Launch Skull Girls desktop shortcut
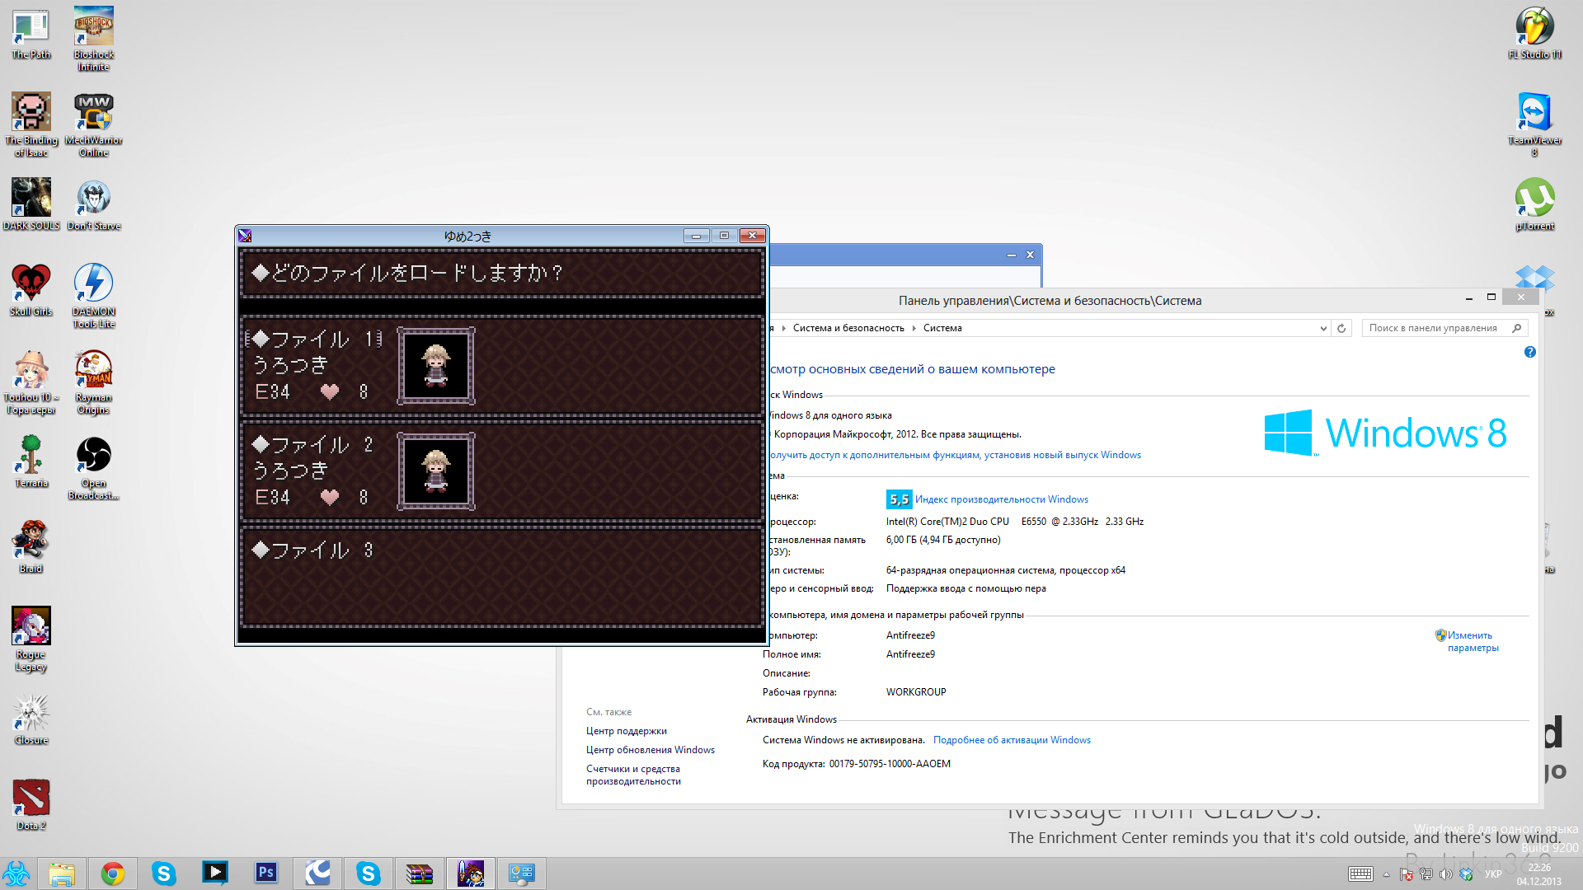Screen dimensions: 1583x890 pyautogui.click(x=31, y=290)
